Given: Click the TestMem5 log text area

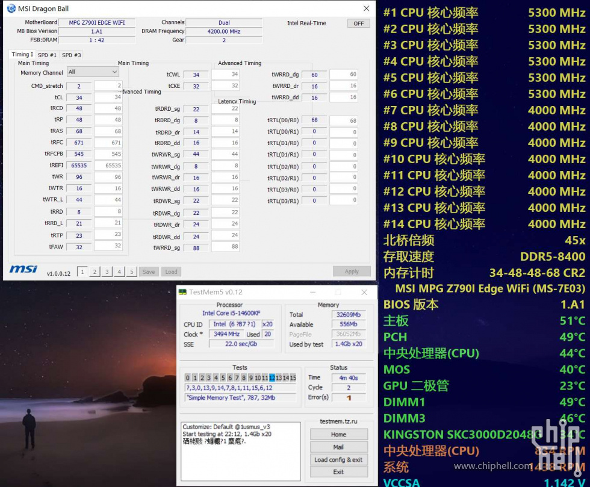Looking at the screenshot, I should click(241, 451).
